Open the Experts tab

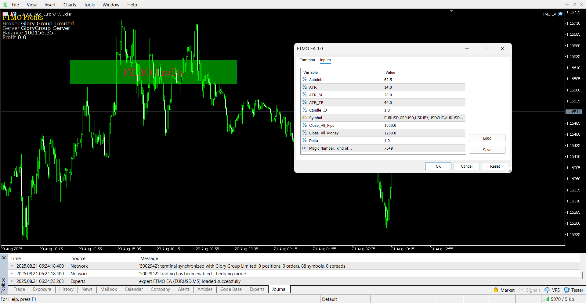(x=257, y=289)
